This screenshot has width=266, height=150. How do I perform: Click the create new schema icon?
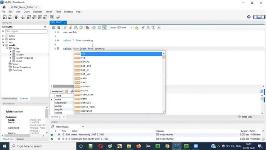23,17
